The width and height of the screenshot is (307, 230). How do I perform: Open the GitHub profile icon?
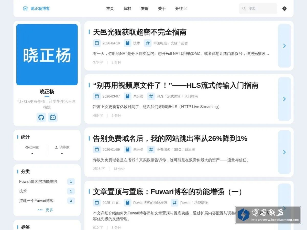[41, 117]
